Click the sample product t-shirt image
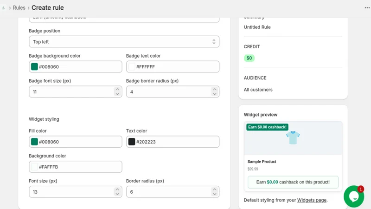The height and width of the screenshot is (209, 371). pyautogui.click(x=293, y=137)
